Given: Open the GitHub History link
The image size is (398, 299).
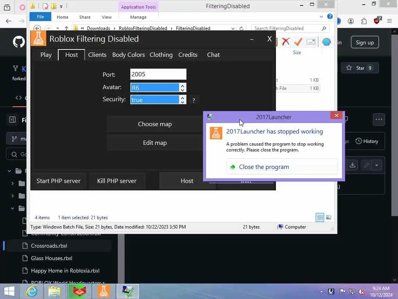Looking at the screenshot, I should pos(367,141).
